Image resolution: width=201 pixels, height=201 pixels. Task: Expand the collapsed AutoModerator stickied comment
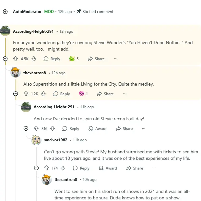coord(5,12)
